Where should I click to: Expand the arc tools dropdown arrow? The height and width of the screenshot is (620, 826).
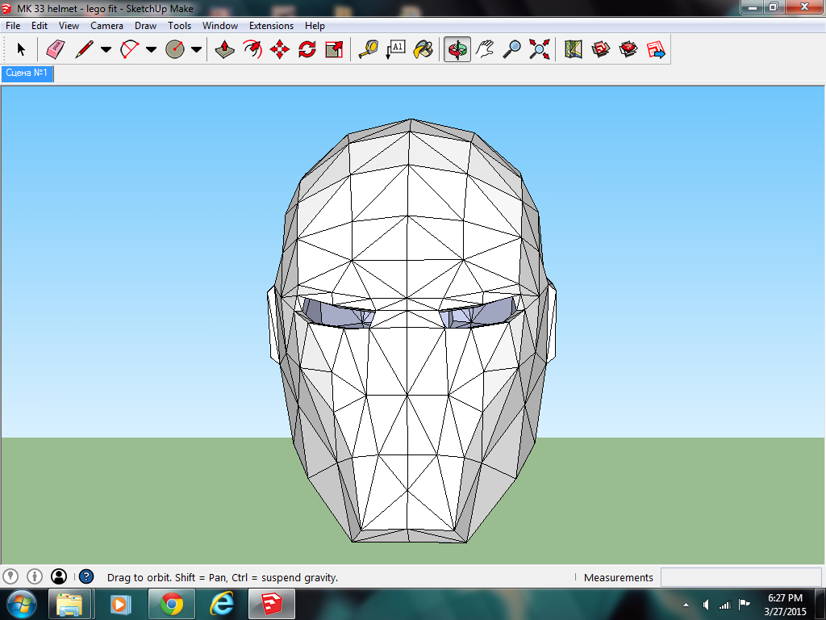pos(151,50)
